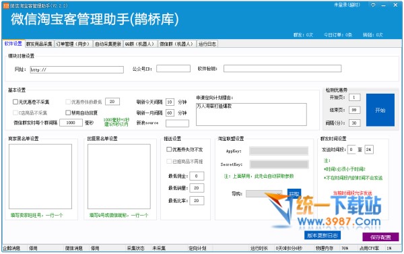This screenshot has height=254, width=404.
Task: Click the 网址 http:// input field
Action: 77,69
